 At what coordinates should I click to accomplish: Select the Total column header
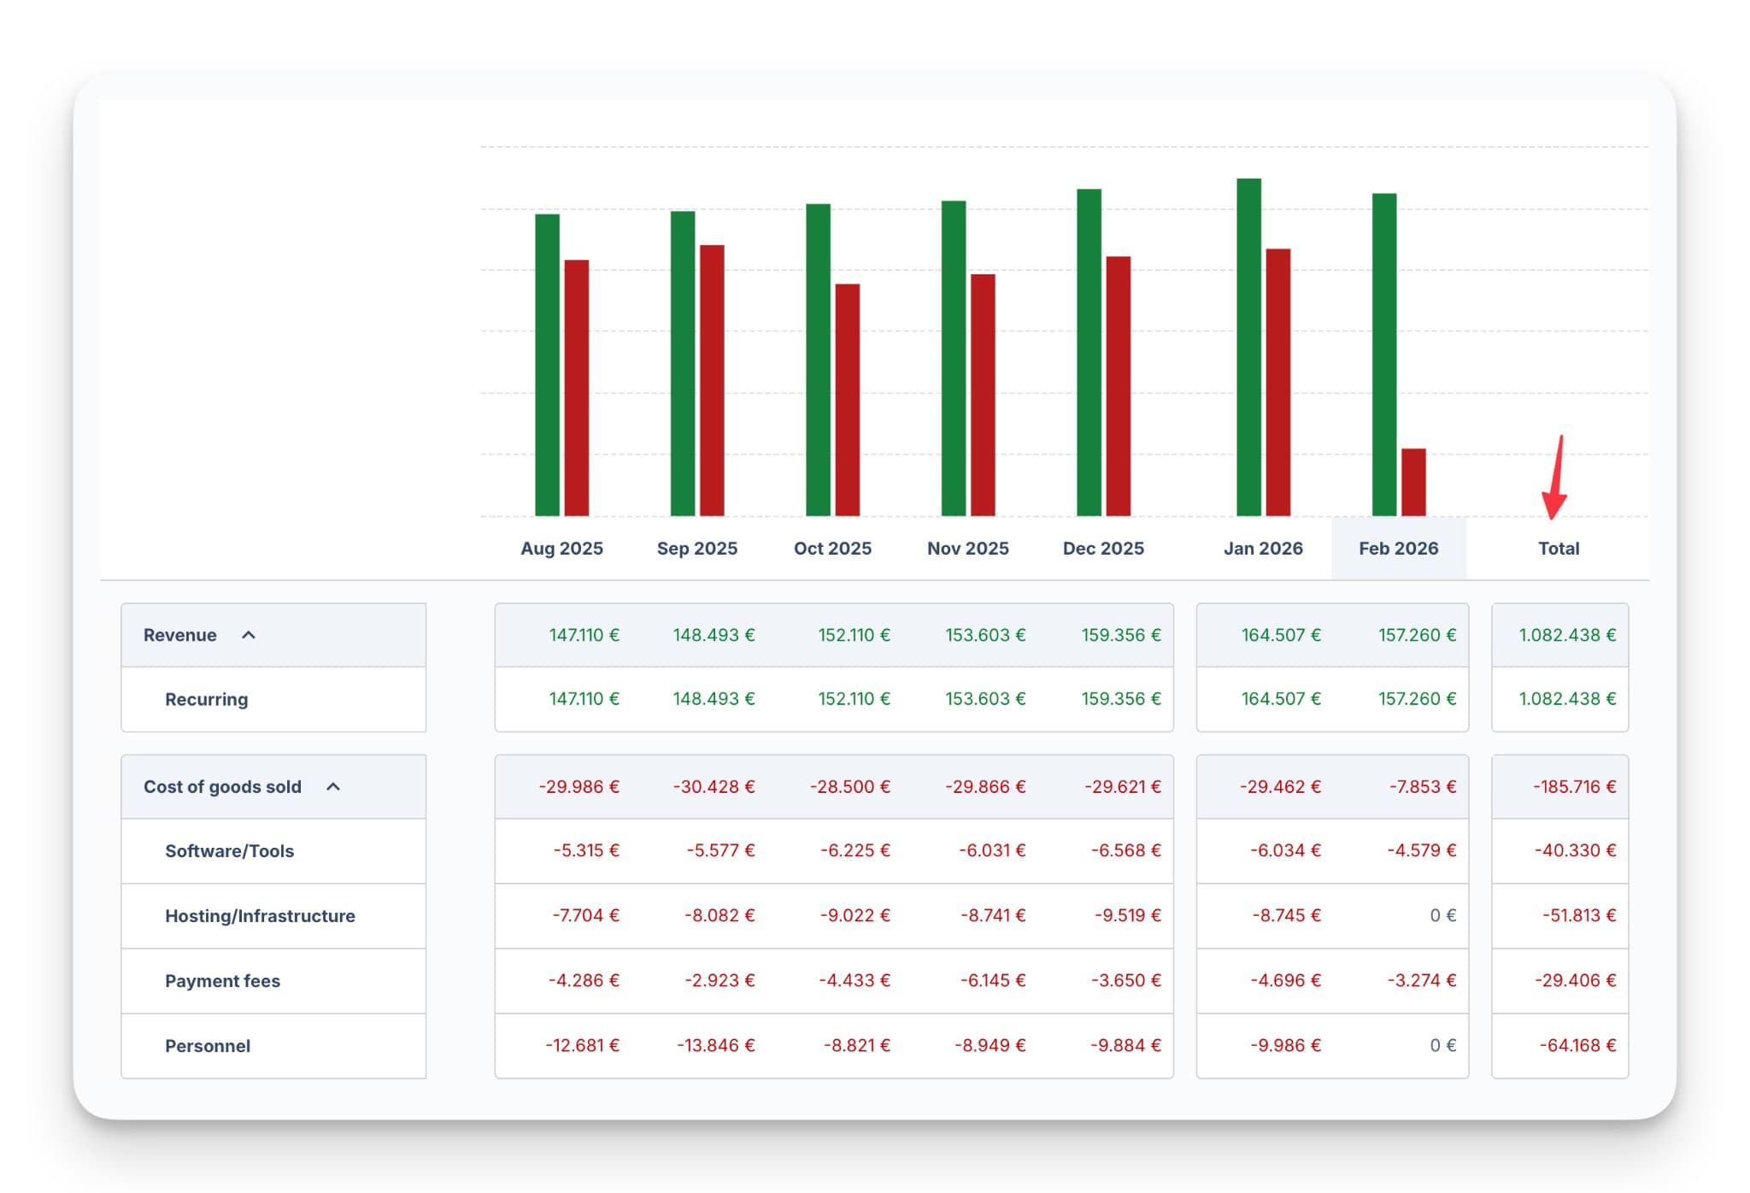(x=1558, y=549)
